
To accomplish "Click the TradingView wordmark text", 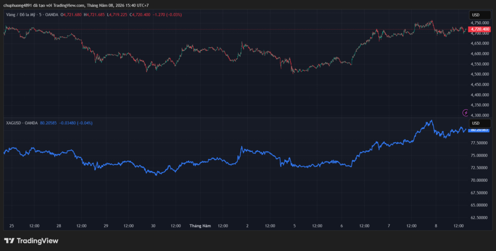I will (x=37, y=240).
